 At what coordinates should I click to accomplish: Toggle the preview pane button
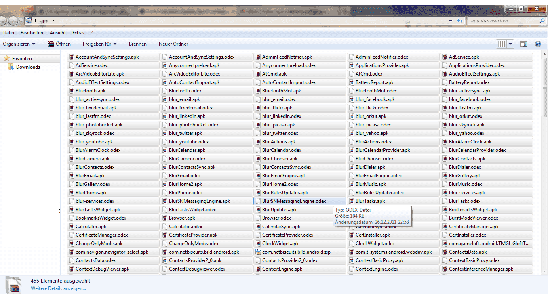tap(524, 44)
